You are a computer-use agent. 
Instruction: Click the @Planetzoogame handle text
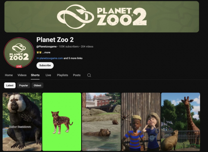[x=47, y=47]
